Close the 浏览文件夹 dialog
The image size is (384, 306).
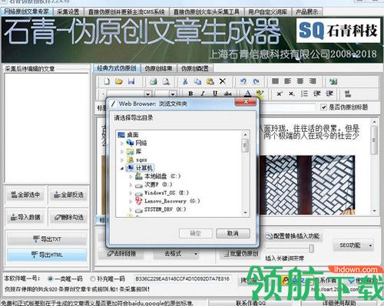245,102
